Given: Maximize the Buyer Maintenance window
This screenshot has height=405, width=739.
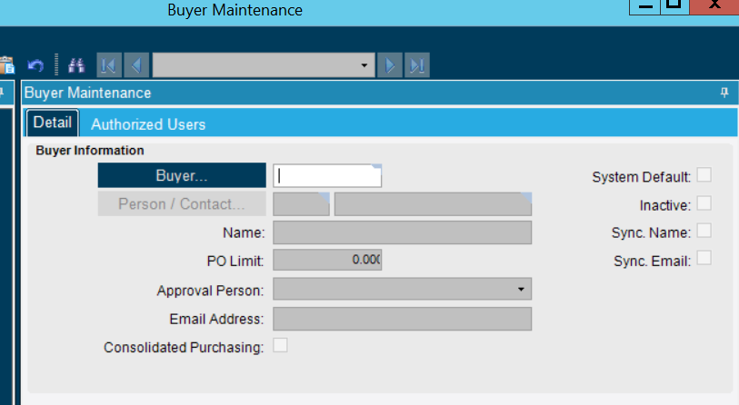Looking at the screenshot, I should click(x=674, y=6).
